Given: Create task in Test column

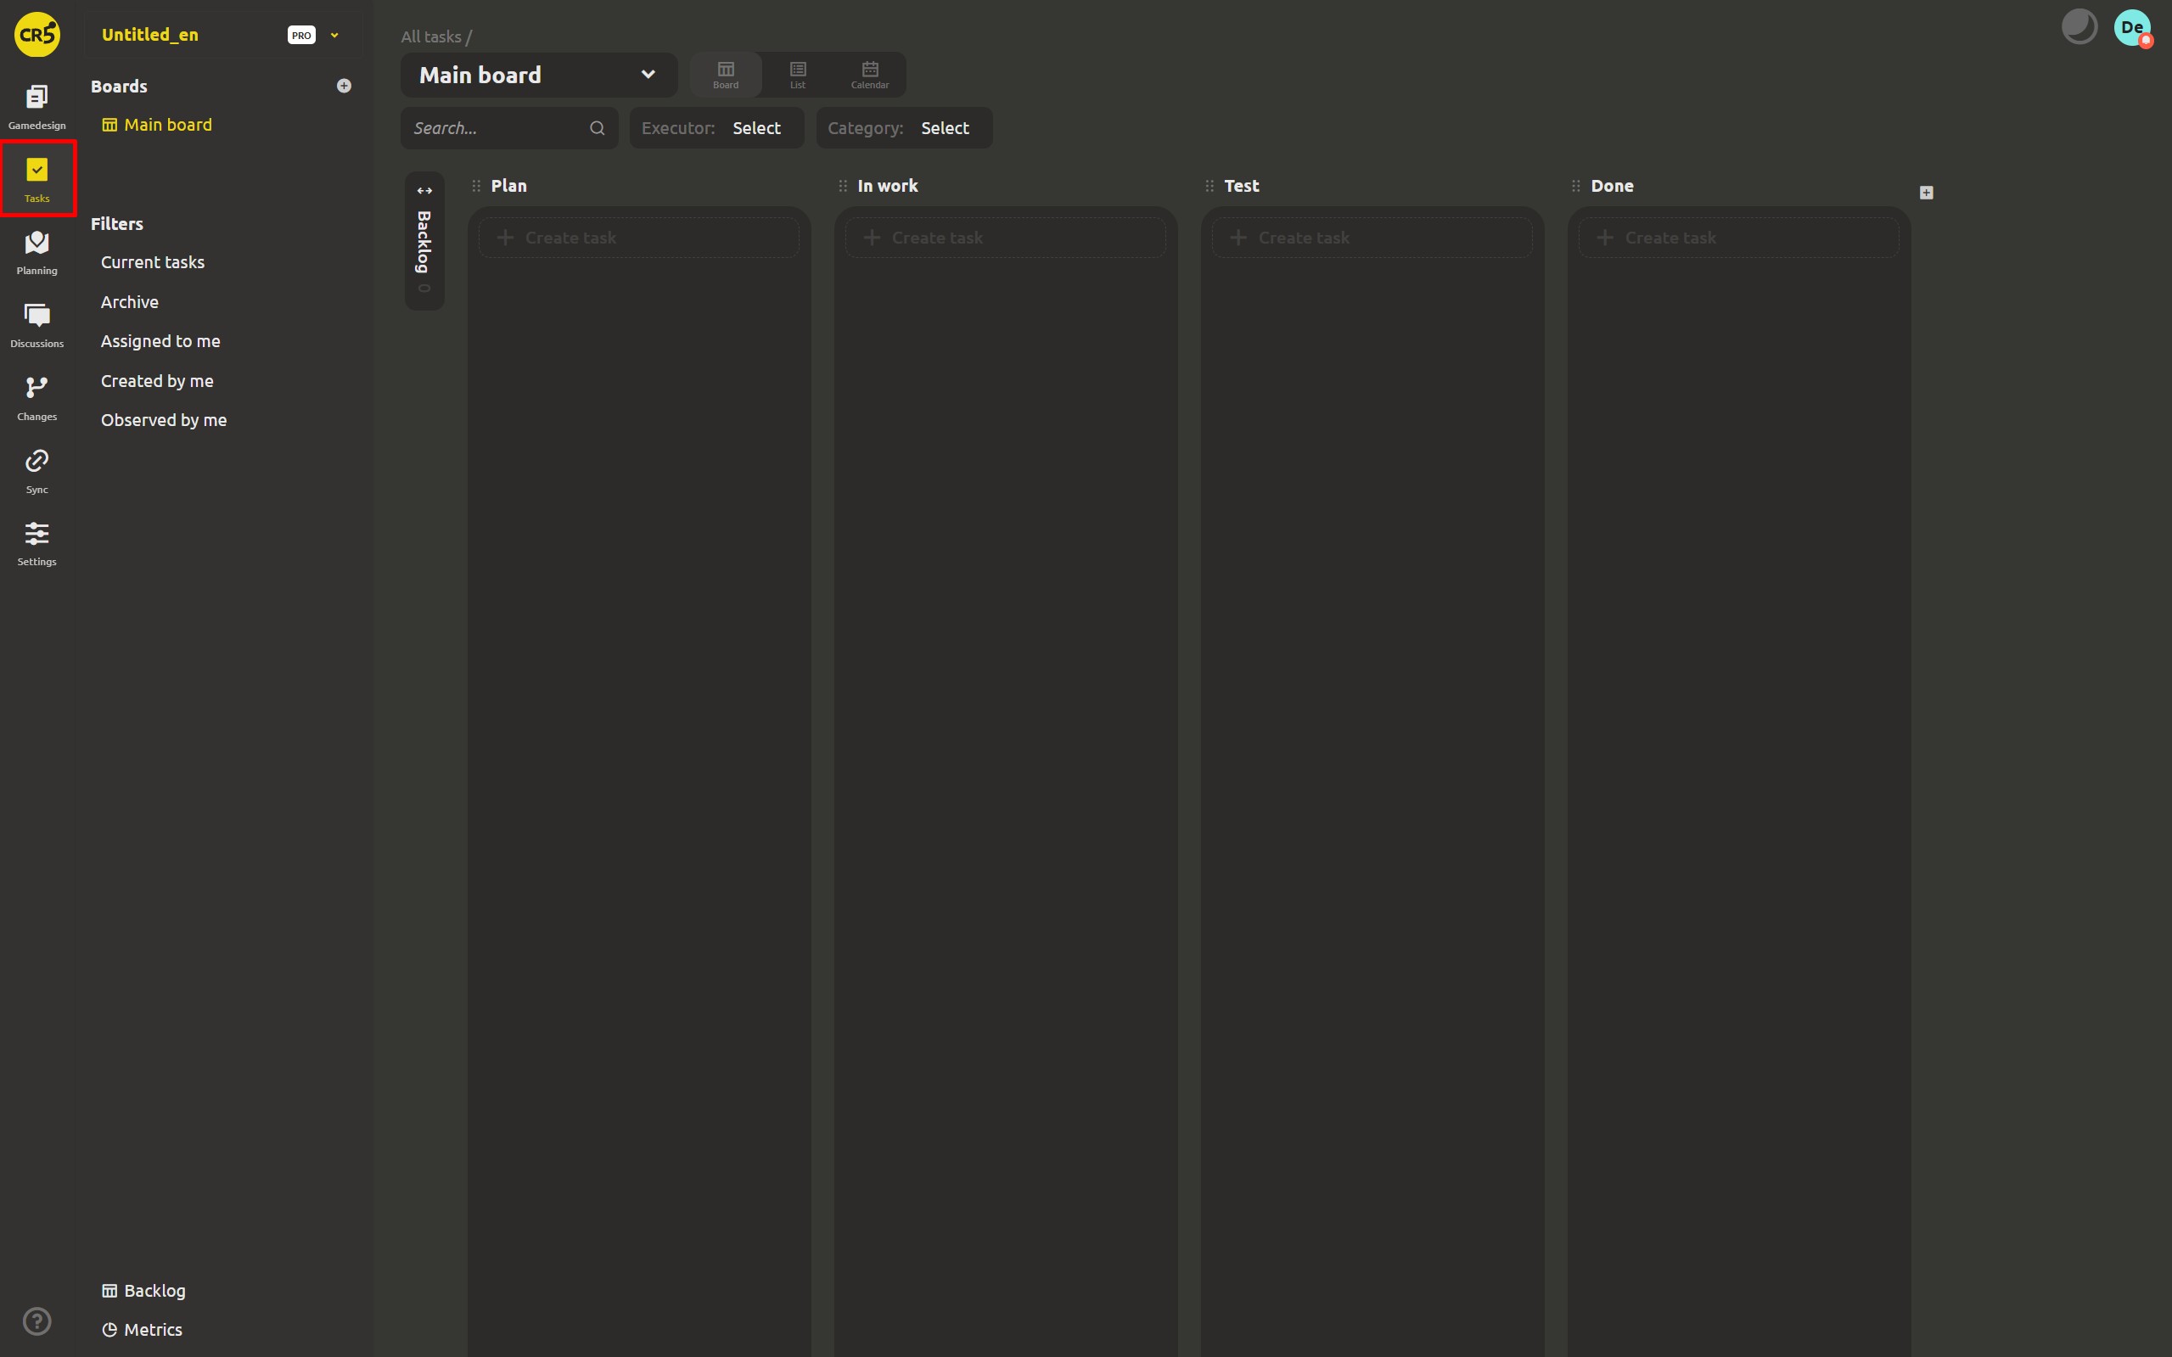Looking at the screenshot, I should [x=1372, y=238].
